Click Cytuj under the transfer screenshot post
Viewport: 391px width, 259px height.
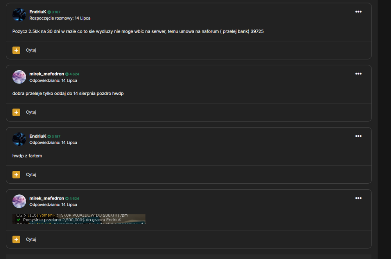[x=31, y=239]
